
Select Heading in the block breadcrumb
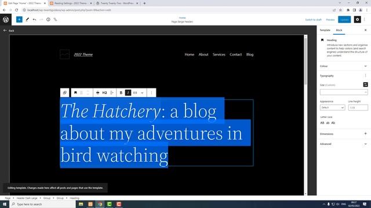point(74,198)
